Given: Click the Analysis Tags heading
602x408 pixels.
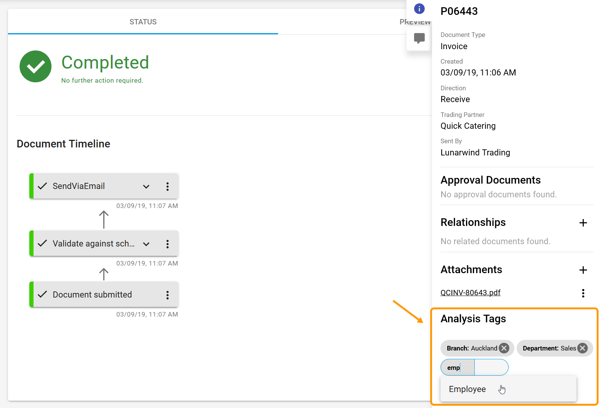Looking at the screenshot, I should point(473,319).
